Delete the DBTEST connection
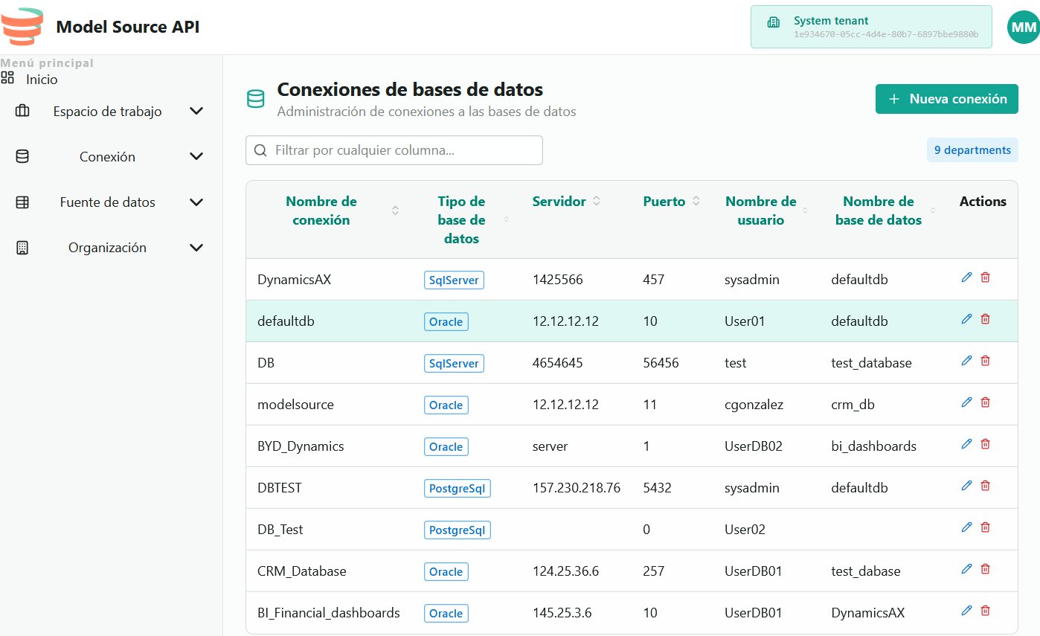Screen dimensions: 1040x636 pyautogui.click(x=985, y=486)
